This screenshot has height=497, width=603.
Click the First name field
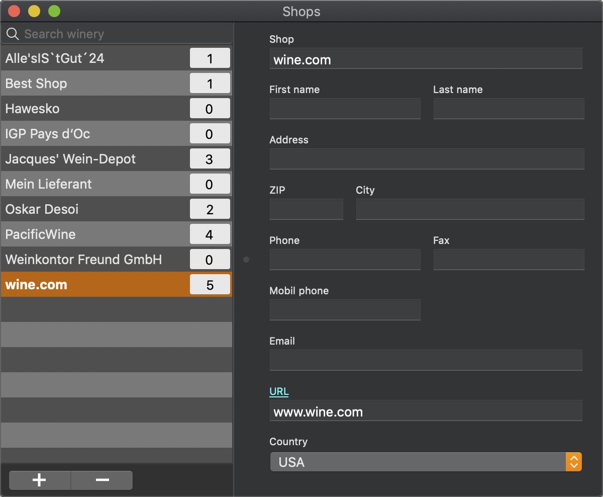click(345, 109)
